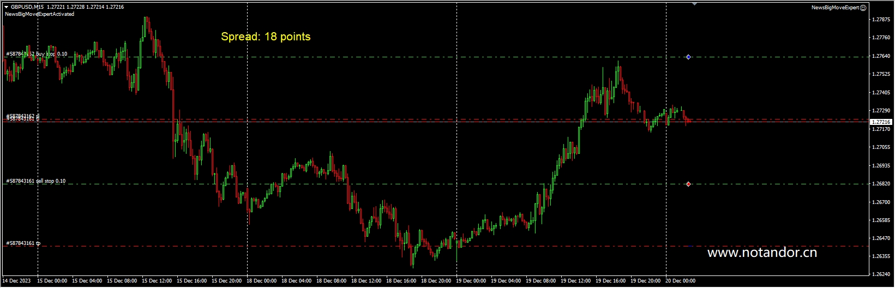This screenshot has width=895, height=288.
Task: Click the gray chart shift triangle marker
Action: 694,4
